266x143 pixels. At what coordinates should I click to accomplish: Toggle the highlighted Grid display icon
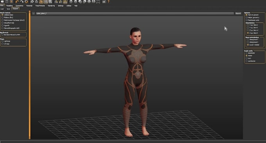46,2
